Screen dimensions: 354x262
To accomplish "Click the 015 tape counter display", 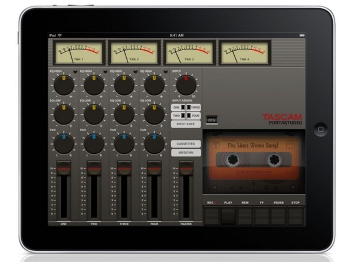I will [212, 120].
